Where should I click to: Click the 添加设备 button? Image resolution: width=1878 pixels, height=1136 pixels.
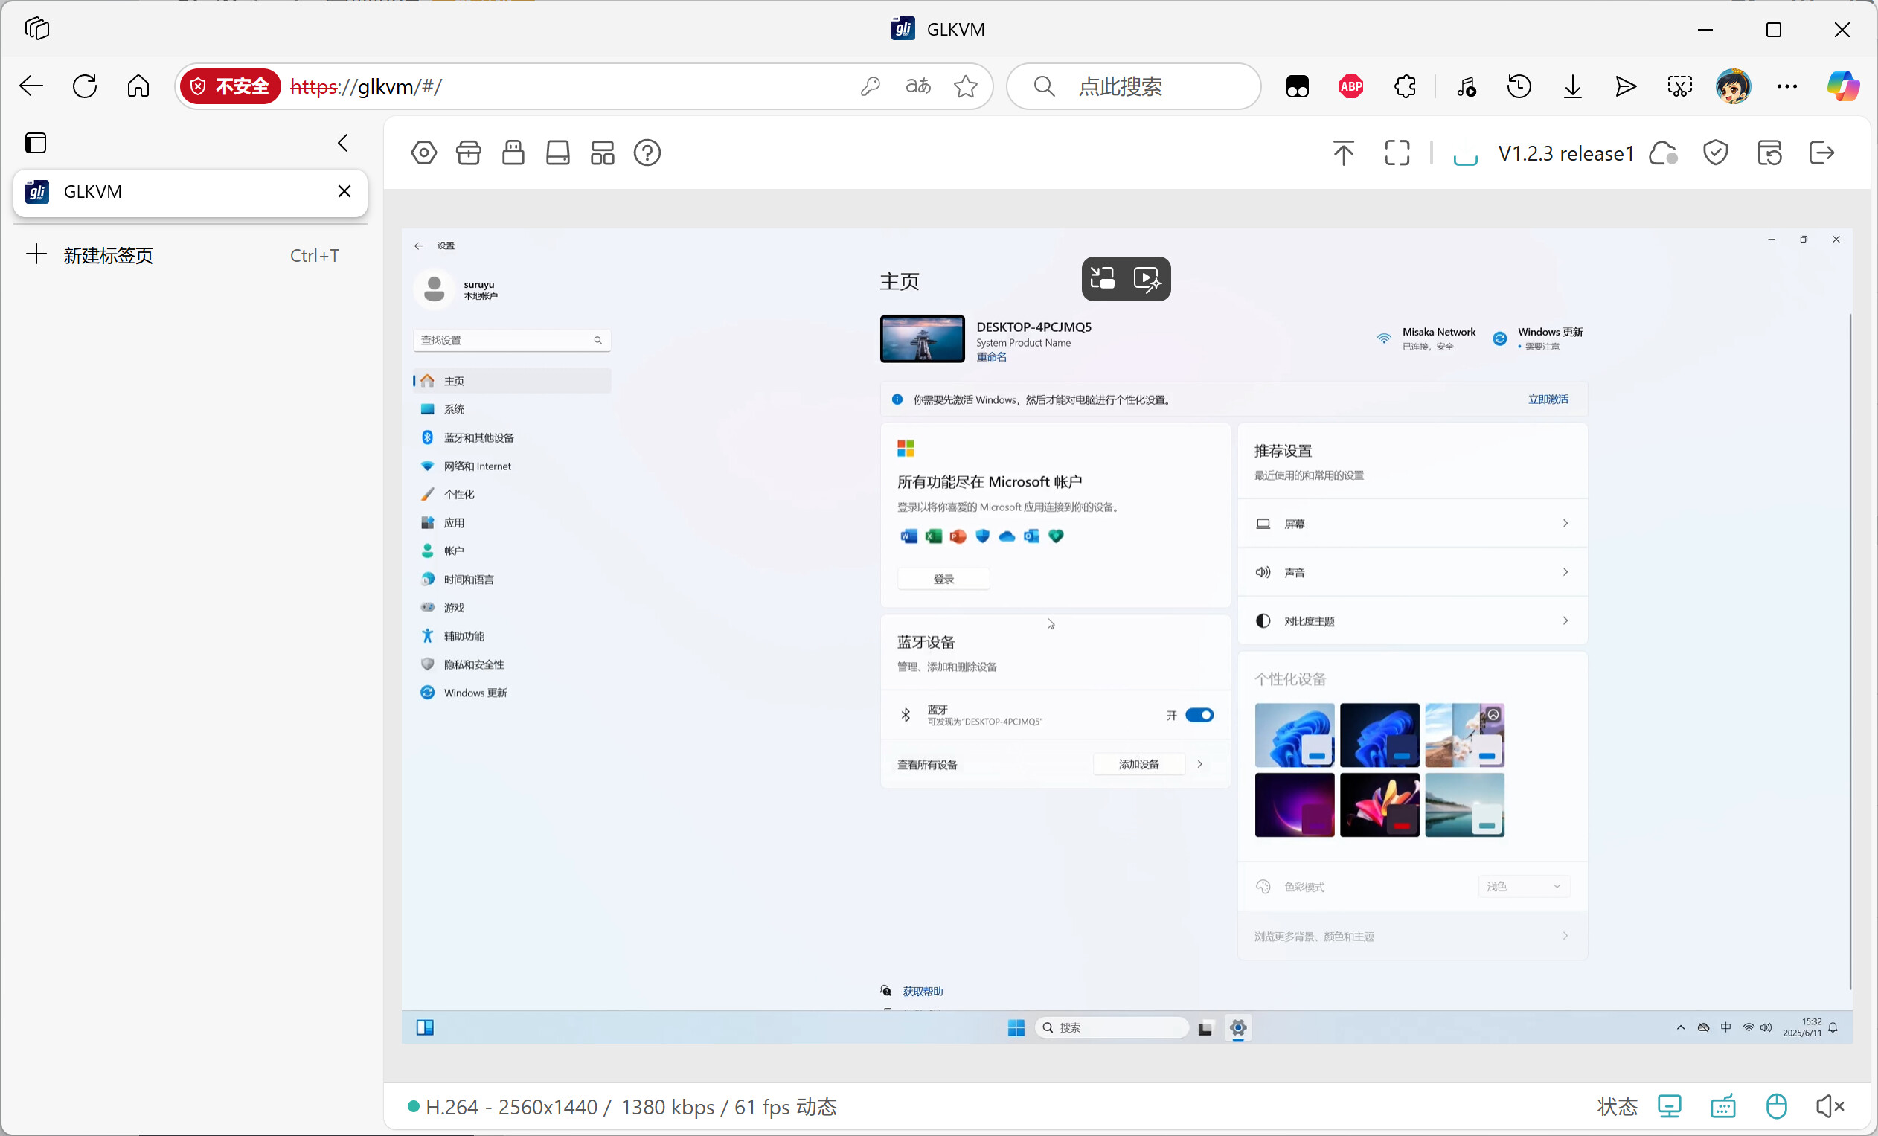[x=1138, y=764]
